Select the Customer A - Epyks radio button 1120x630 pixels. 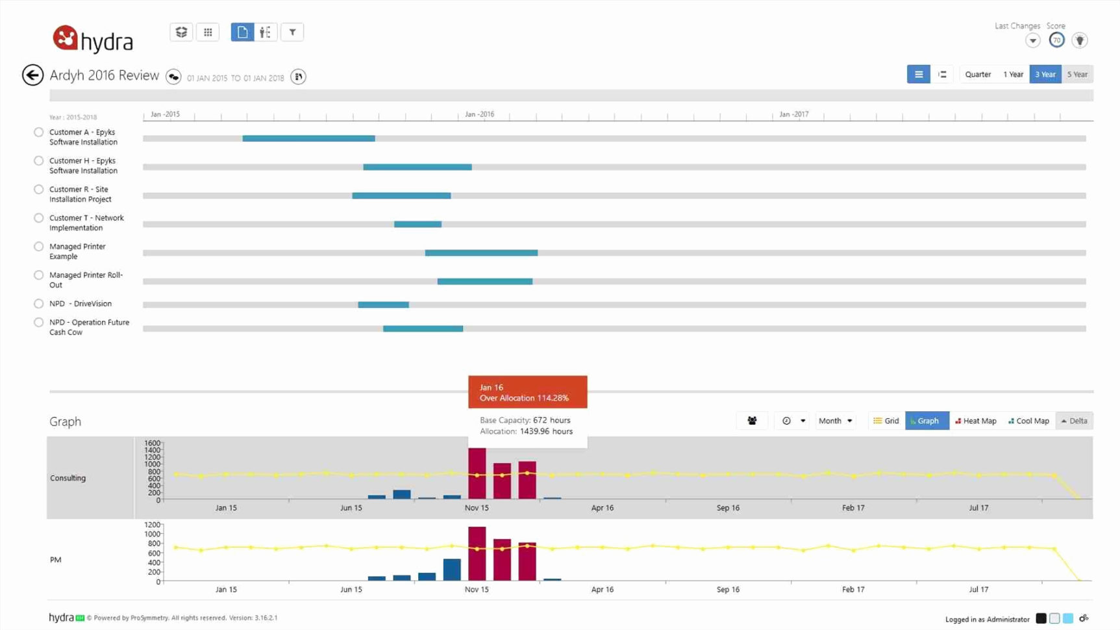click(x=39, y=132)
